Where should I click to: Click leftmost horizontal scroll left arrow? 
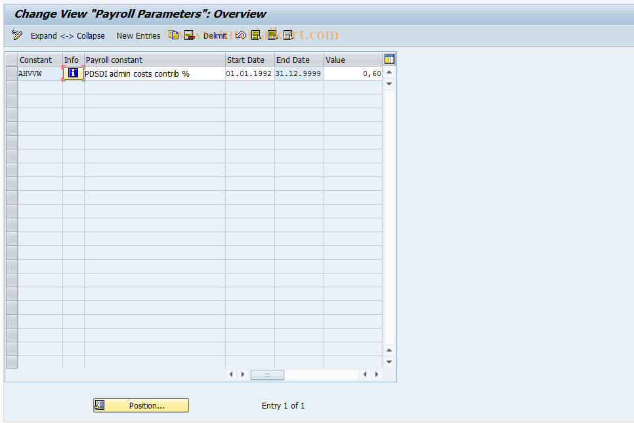[x=231, y=374]
